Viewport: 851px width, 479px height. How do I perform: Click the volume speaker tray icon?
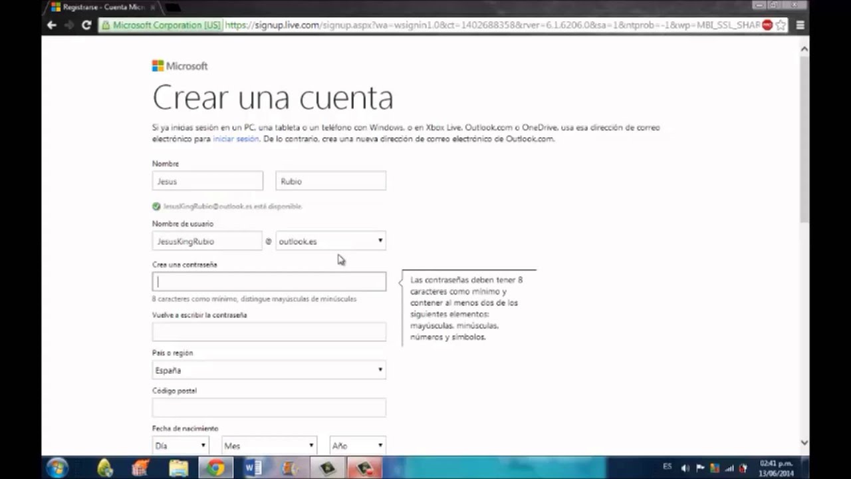click(685, 468)
